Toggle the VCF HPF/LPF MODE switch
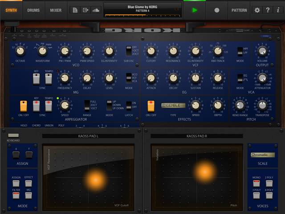The width and height of the screenshot is (285, 214). point(240,51)
